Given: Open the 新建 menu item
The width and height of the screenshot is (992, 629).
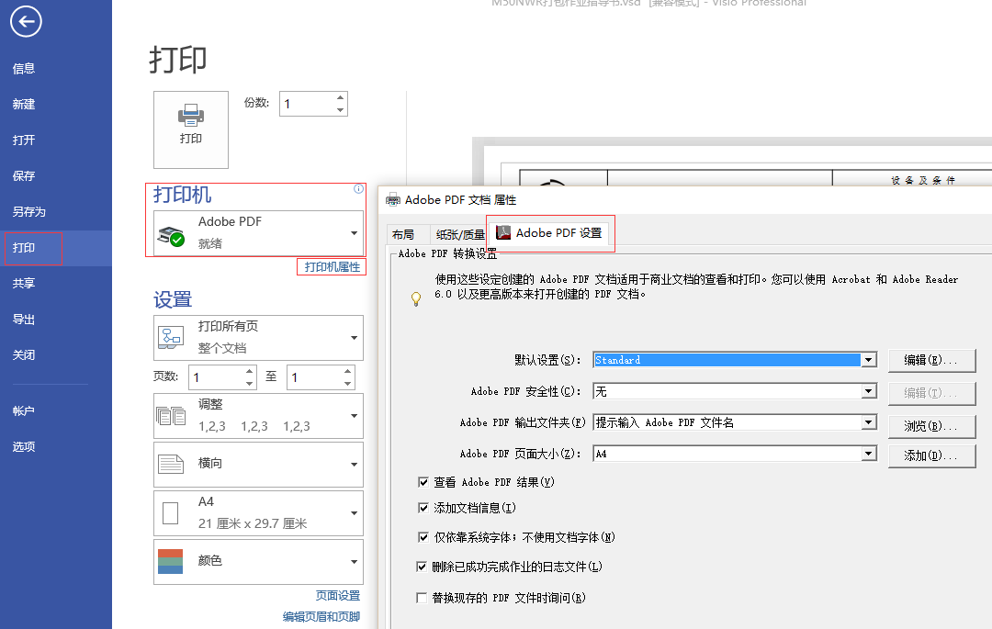Looking at the screenshot, I should coord(24,105).
